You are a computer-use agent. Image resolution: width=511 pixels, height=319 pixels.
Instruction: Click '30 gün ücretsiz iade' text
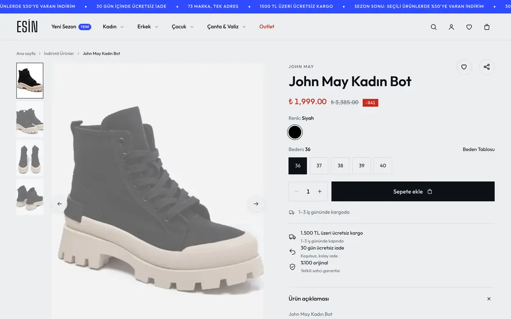tap(322, 248)
